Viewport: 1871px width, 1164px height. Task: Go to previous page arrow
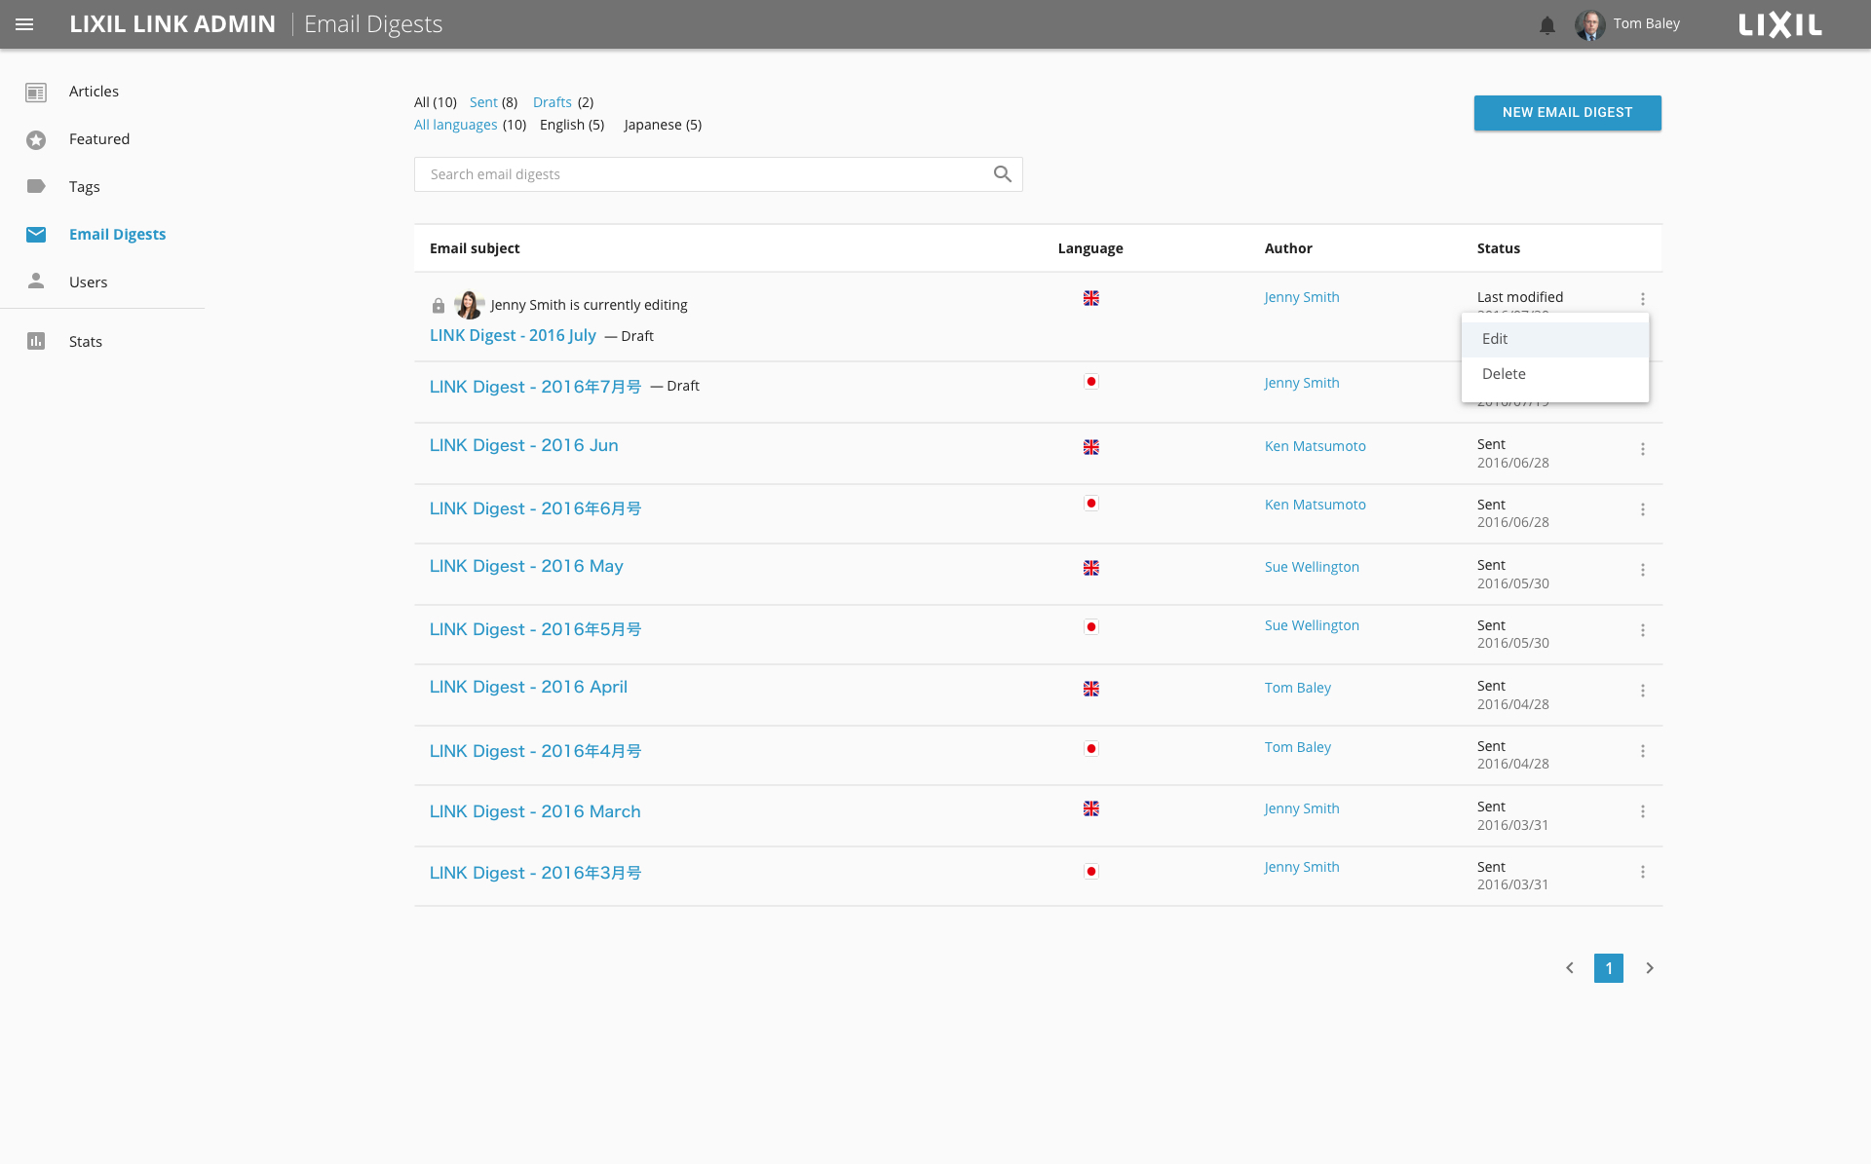pos(1570,968)
